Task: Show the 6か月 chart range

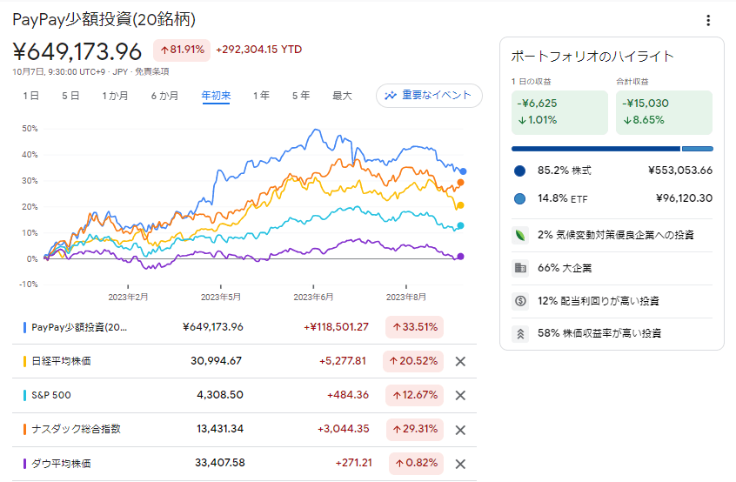Action: coord(164,96)
